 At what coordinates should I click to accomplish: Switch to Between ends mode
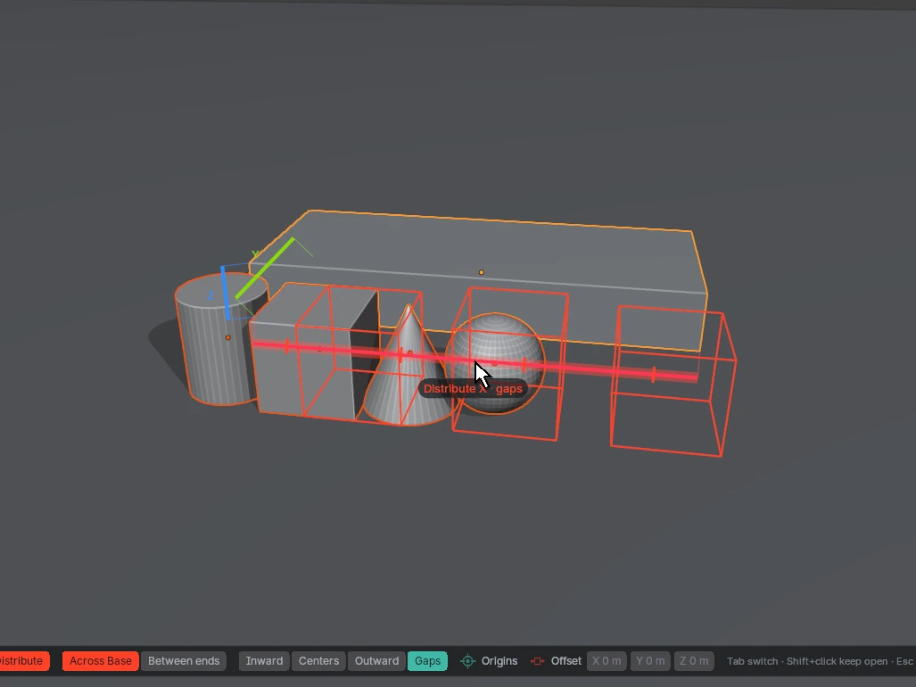pyautogui.click(x=184, y=661)
